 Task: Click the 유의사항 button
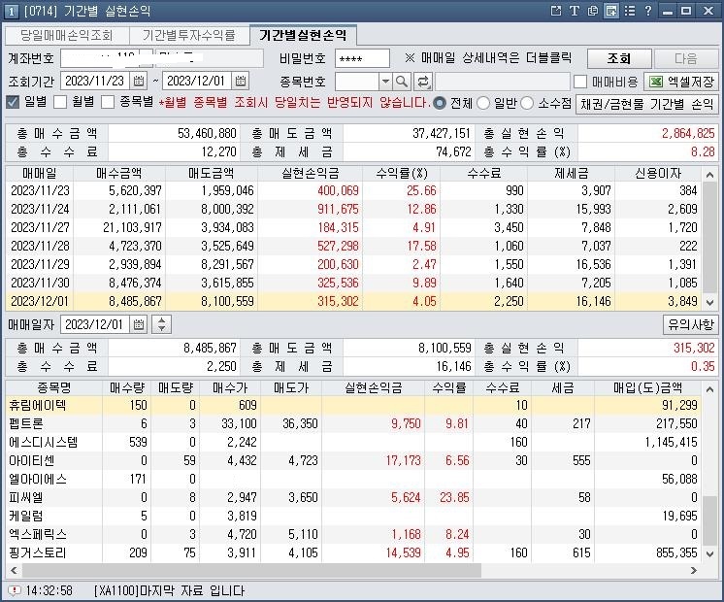coord(691,324)
